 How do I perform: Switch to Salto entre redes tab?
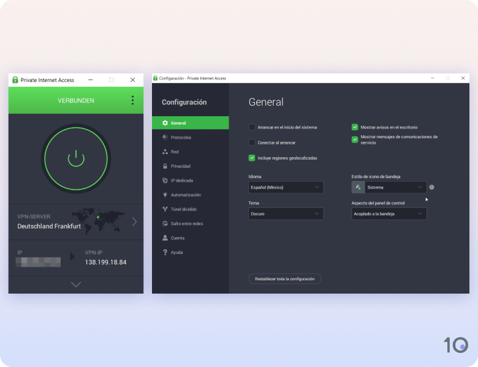click(191, 223)
